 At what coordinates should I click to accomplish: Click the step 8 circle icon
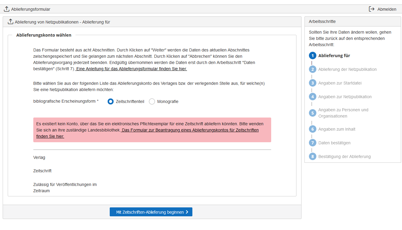[x=313, y=157]
